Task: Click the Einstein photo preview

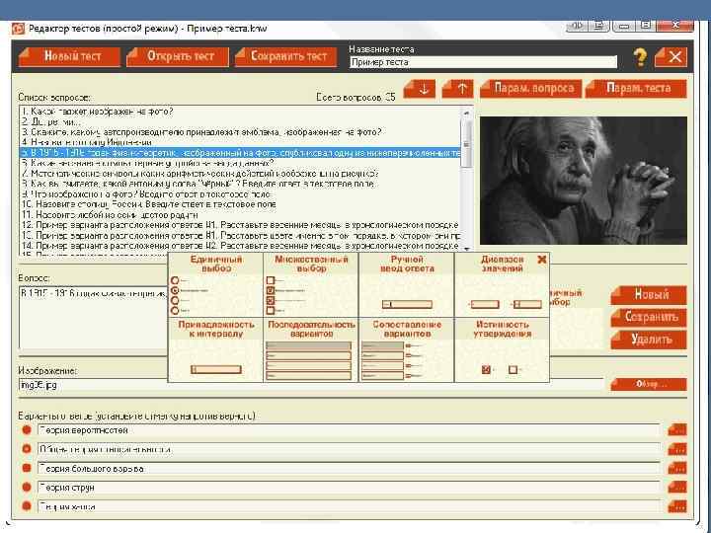Action: [x=584, y=181]
